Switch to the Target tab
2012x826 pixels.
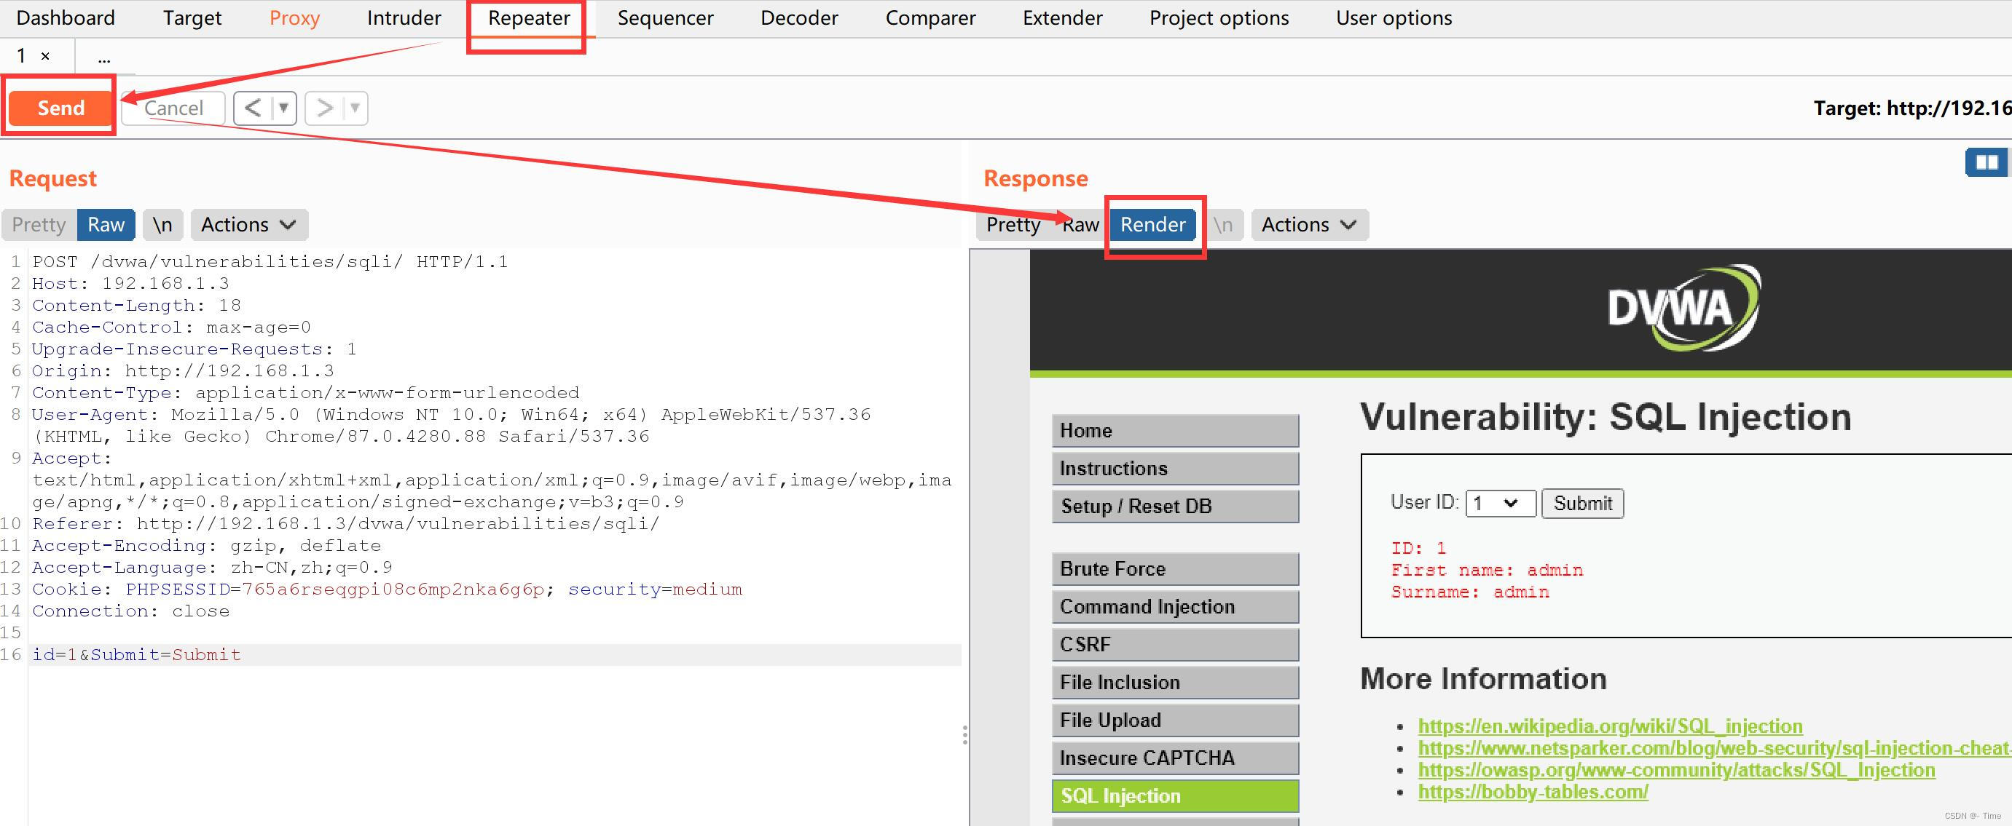[x=192, y=18]
